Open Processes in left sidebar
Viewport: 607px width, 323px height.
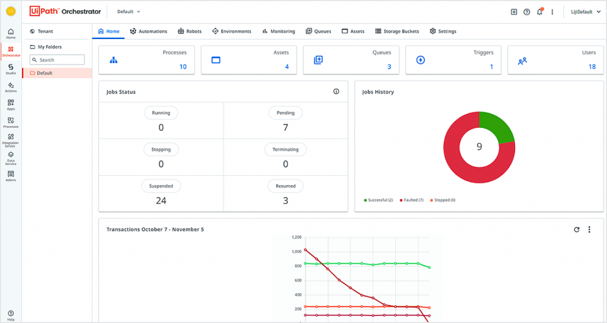coord(11,122)
